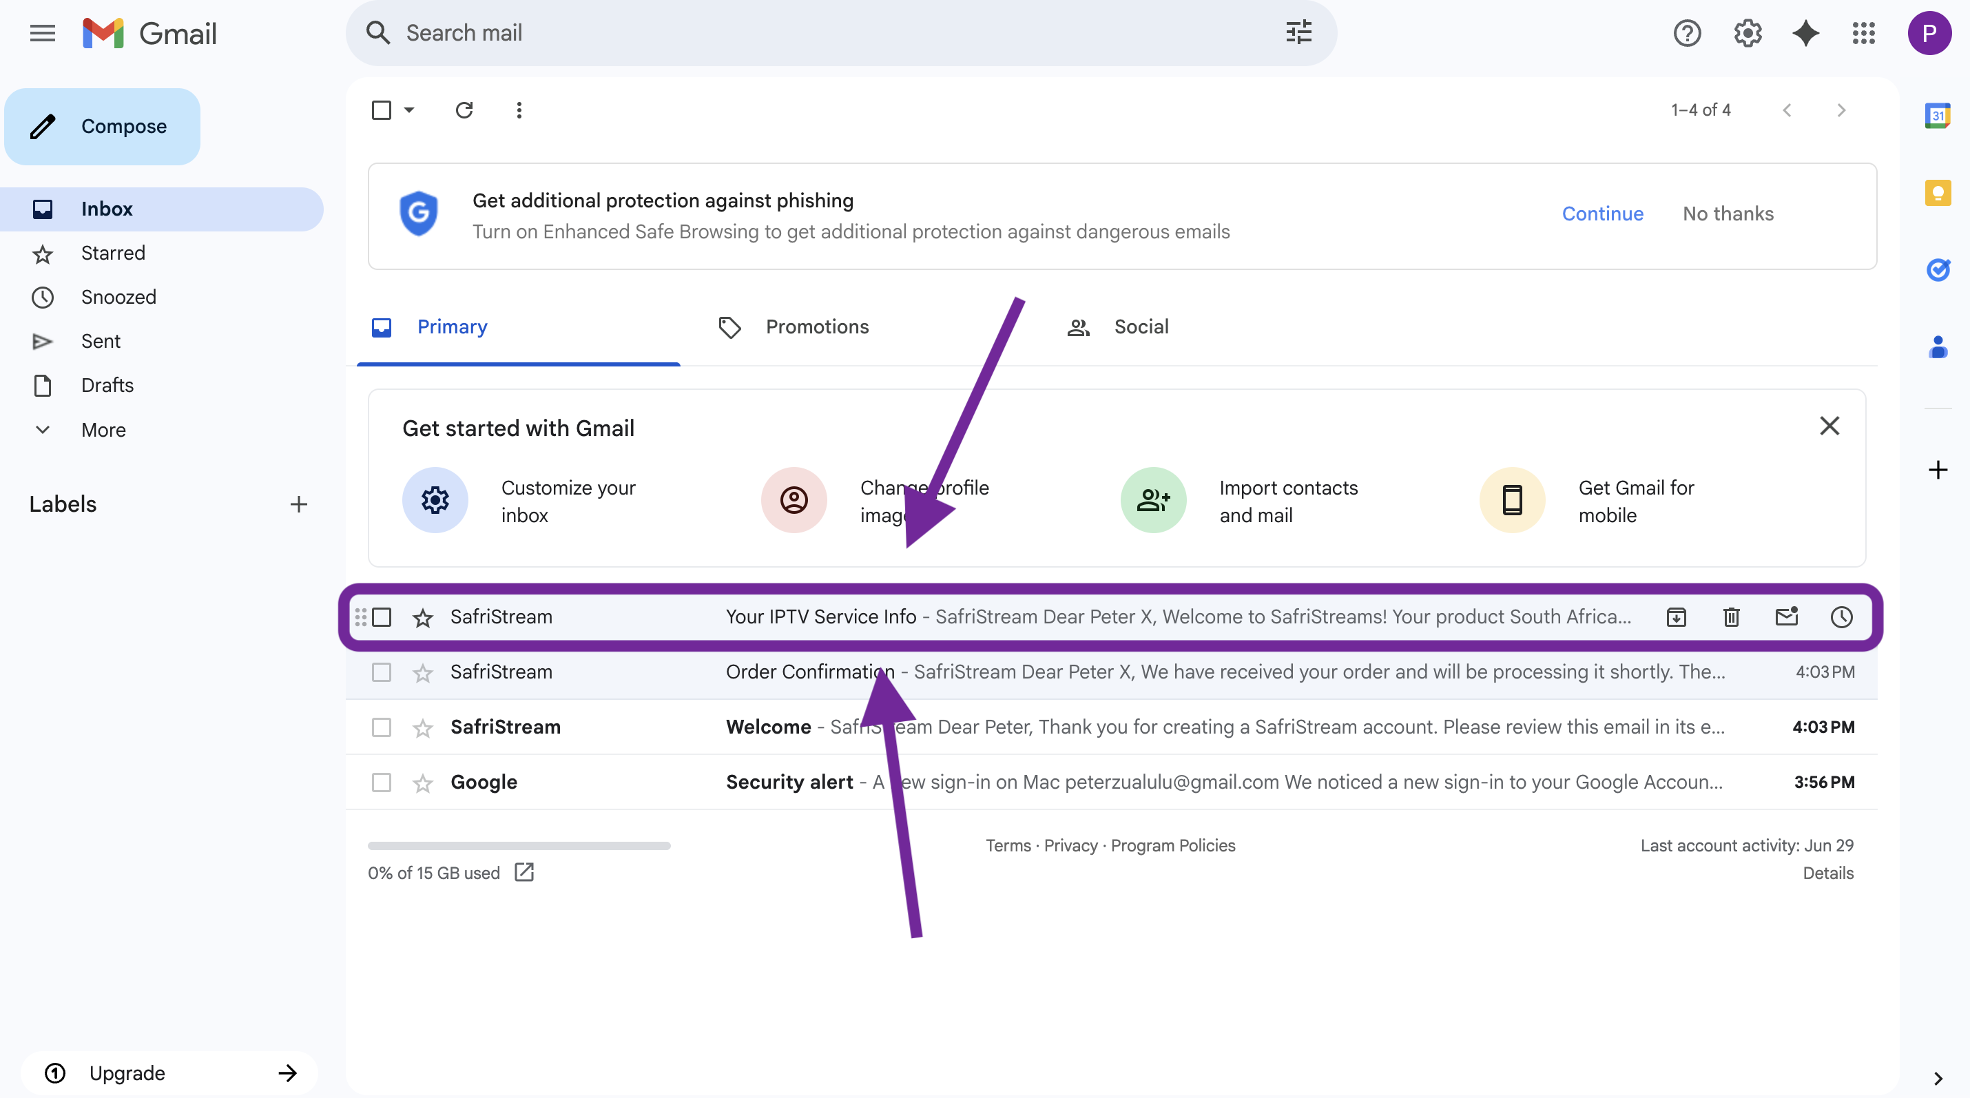Open the Support help icon

pos(1687,33)
